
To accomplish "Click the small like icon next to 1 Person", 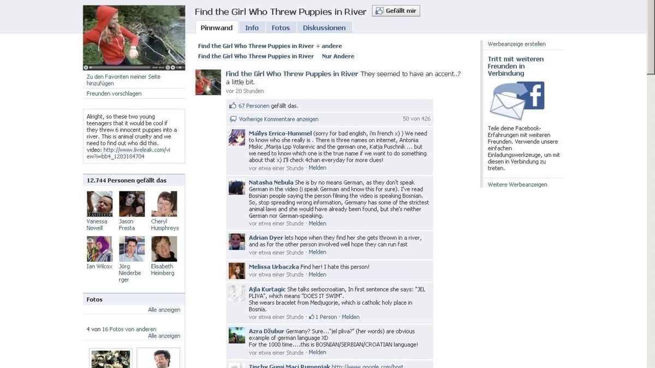I will click(x=312, y=317).
